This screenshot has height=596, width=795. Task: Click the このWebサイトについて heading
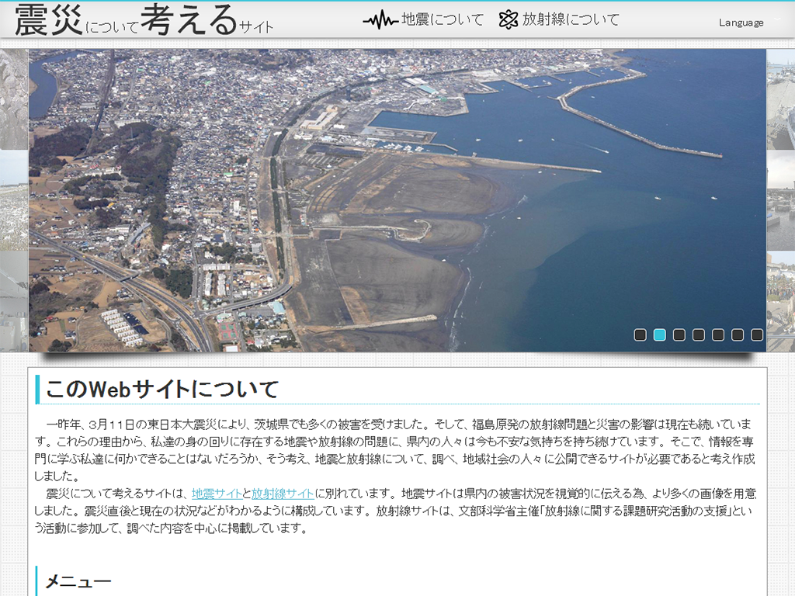tap(162, 390)
